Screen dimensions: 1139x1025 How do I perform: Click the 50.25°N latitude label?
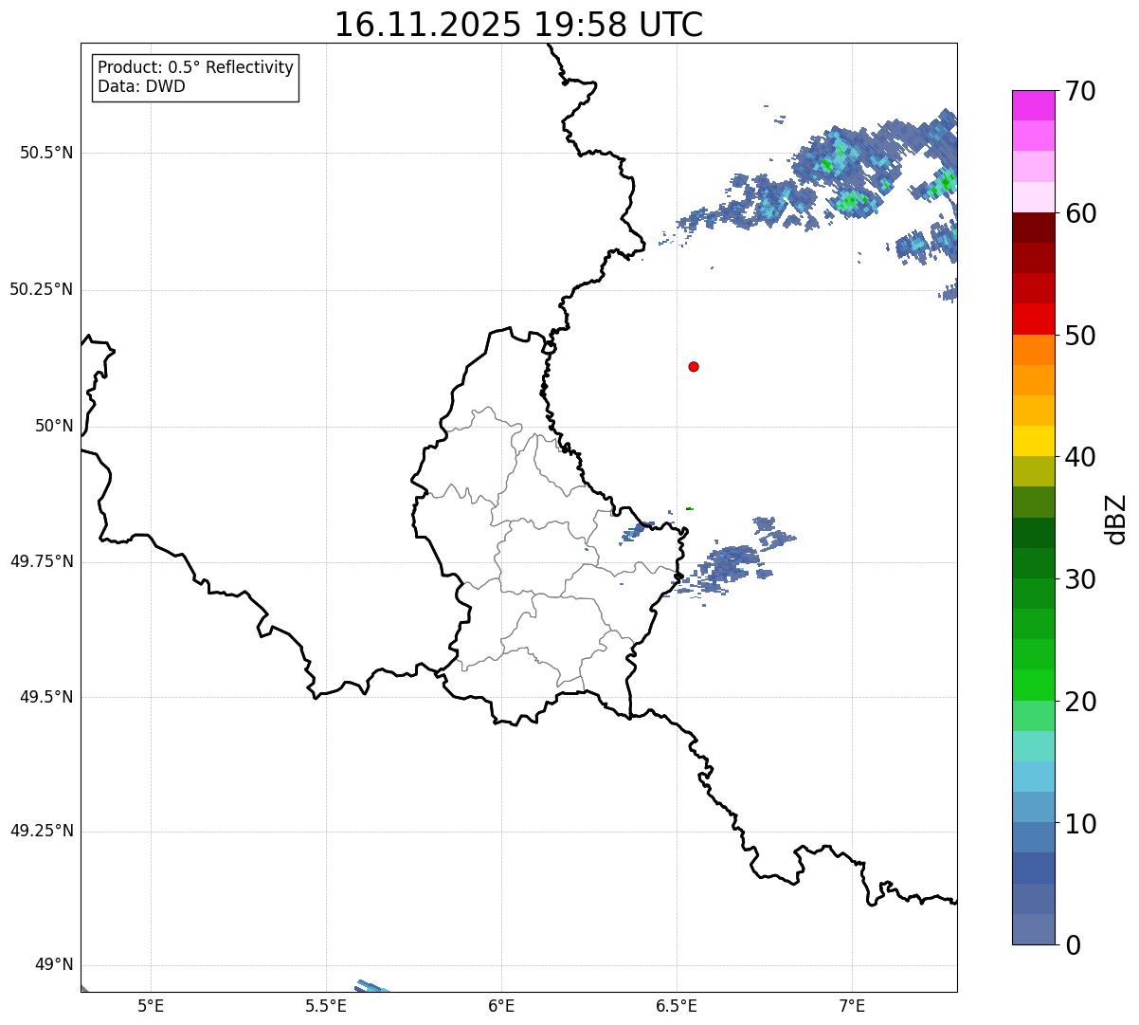click(x=41, y=289)
